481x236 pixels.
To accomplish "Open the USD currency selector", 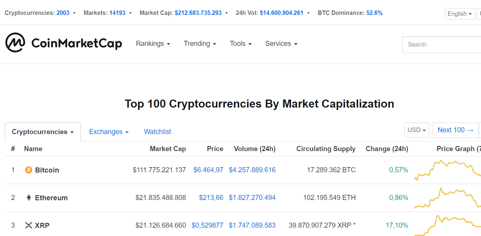I will coord(416,130).
